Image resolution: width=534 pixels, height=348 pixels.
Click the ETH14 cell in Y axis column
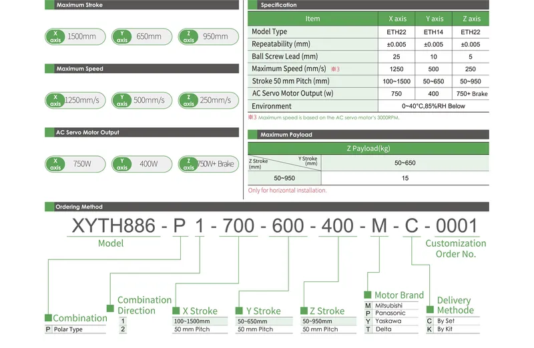[433, 32]
